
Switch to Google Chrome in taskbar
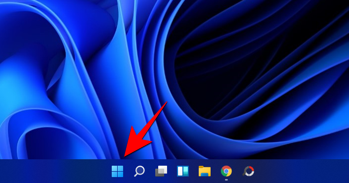(226, 171)
